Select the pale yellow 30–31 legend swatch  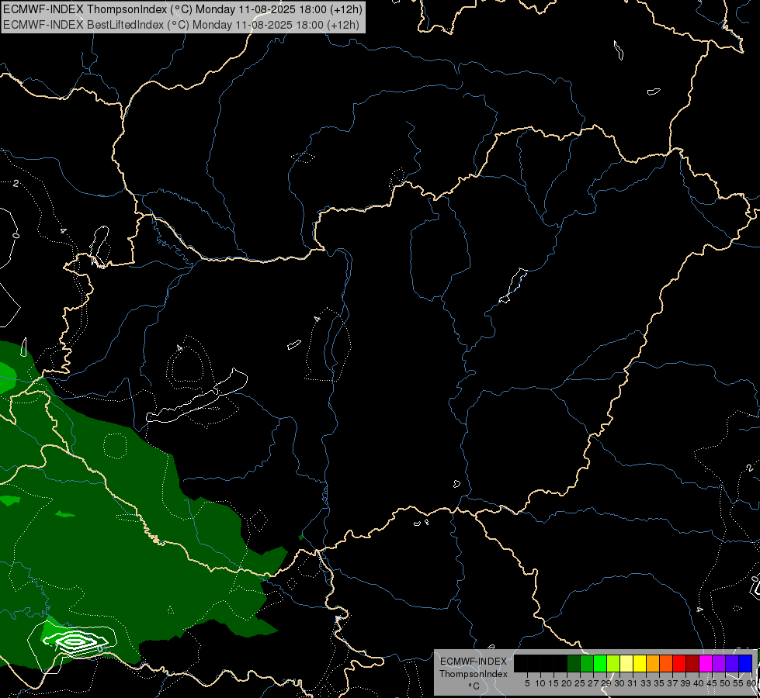tap(626, 663)
